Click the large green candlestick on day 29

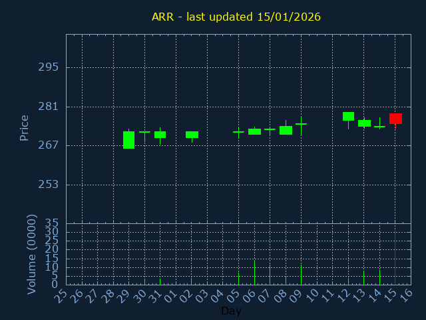pyautogui.click(x=128, y=140)
